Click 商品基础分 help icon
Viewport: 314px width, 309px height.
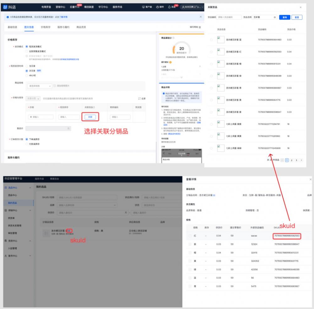tap(173, 38)
